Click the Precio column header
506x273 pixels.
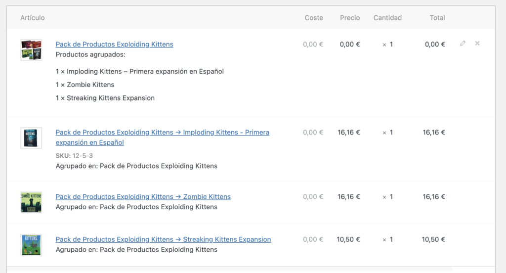(x=350, y=18)
